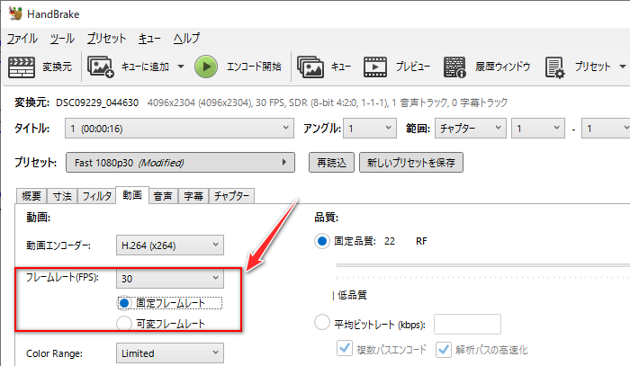
Task: Open the 動画エンコーダー H.264 dropdown
Action: [x=170, y=245]
